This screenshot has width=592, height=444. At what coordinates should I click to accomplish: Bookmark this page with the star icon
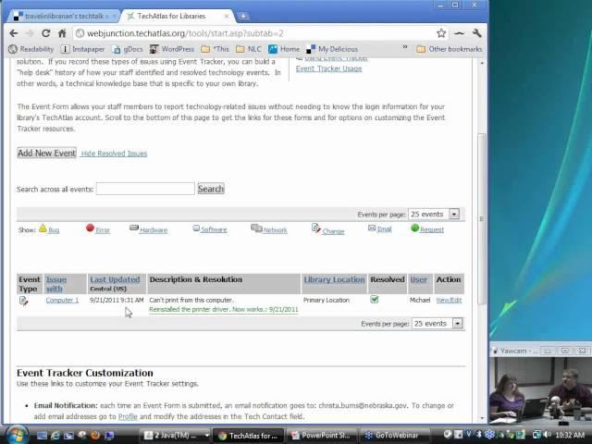pos(441,33)
